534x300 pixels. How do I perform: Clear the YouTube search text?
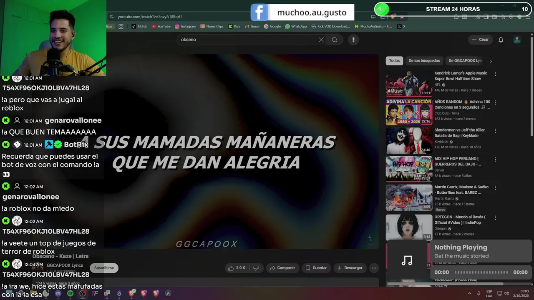point(321,40)
